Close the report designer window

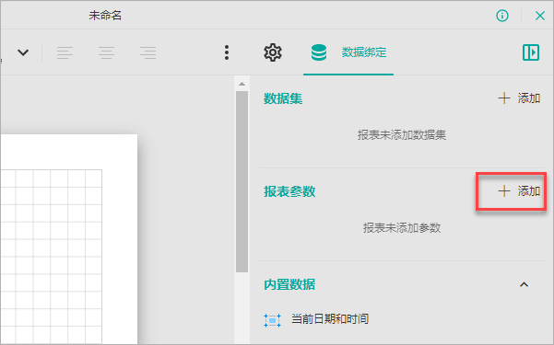[x=539, y=16]
